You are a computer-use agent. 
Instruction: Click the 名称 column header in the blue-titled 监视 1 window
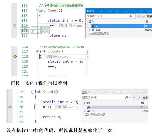(x=91, y=21)
